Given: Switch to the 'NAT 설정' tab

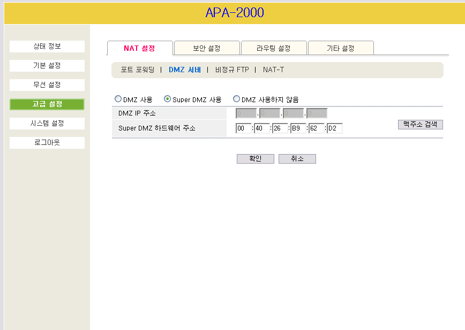Looking at the screenshot, I should click(x=140, y=48).
